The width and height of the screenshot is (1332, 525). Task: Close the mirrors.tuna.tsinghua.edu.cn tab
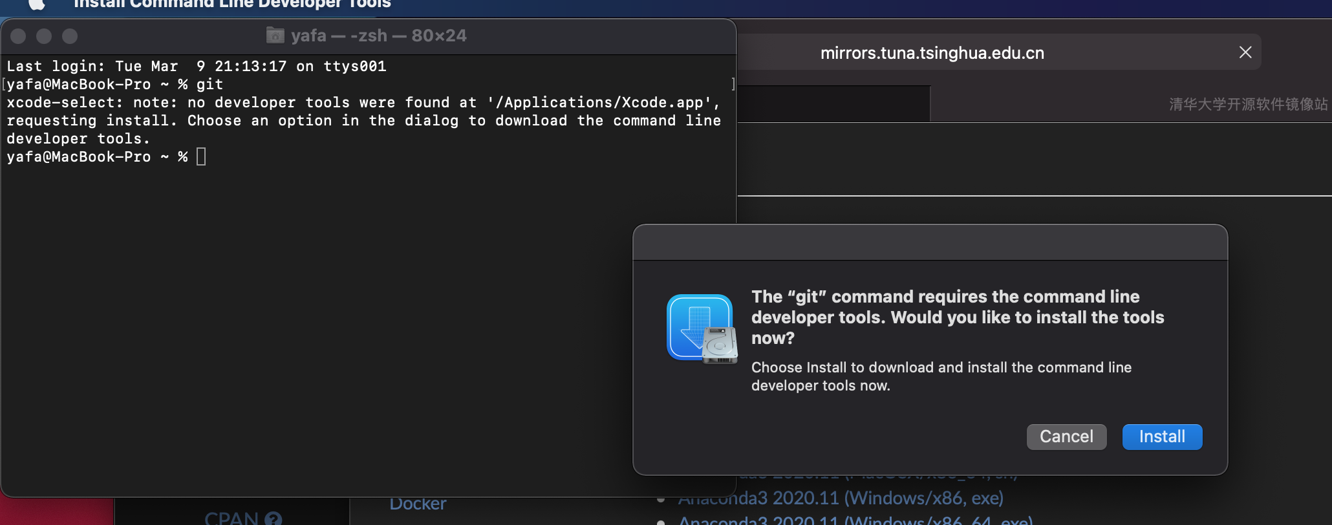[1245, 52]
